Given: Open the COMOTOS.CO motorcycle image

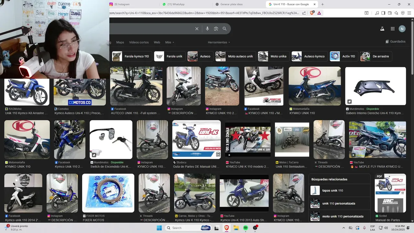Looking at the screenshot, I should (x=80, y=92).
